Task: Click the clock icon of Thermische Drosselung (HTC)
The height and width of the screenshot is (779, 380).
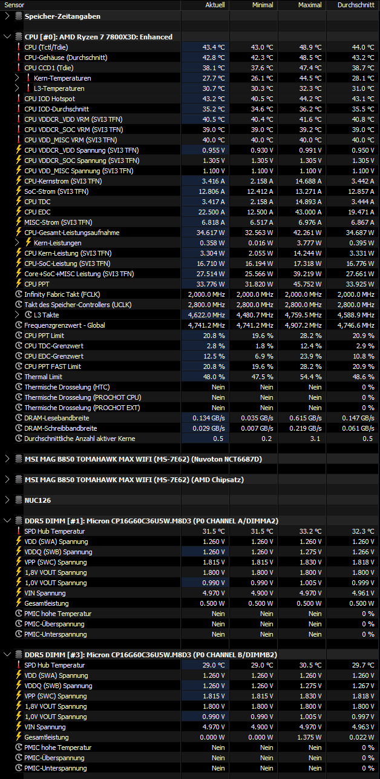Action: point(18,387)
